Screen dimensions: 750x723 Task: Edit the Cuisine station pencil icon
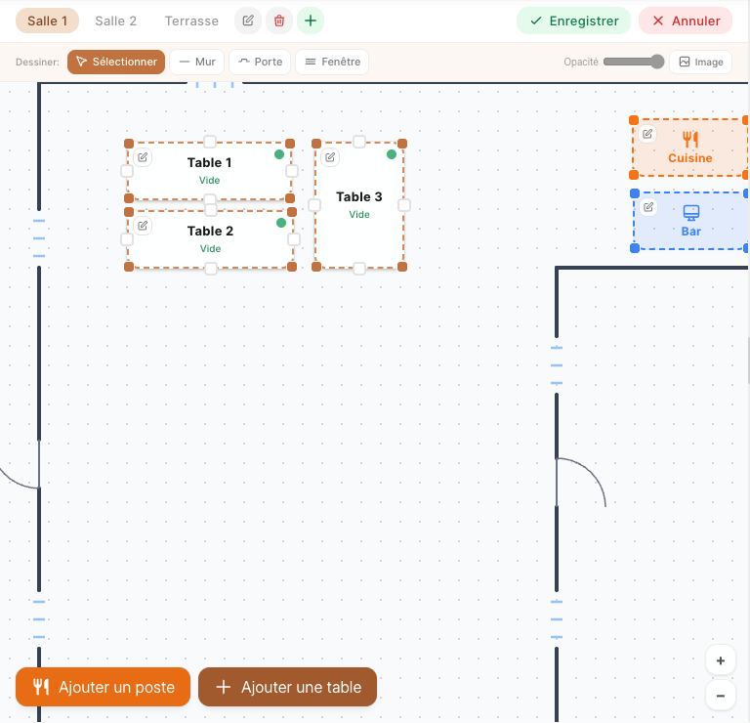click(647, 134)
